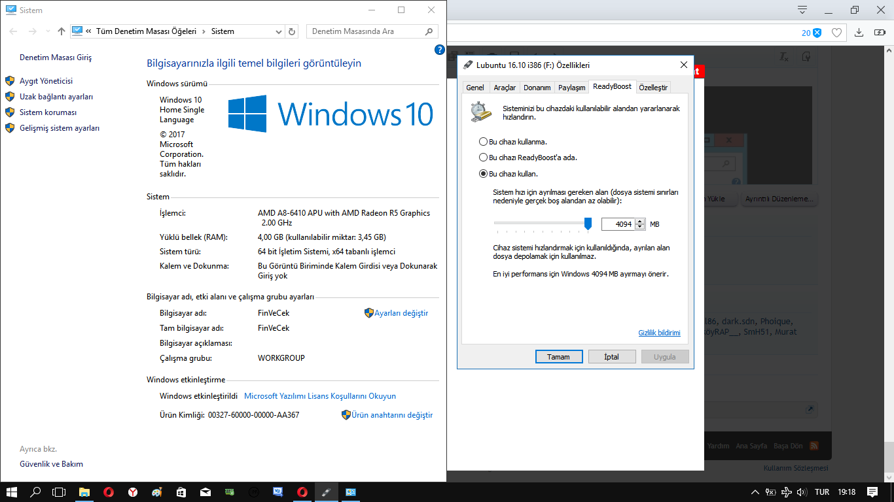The image size is (894, 502).
Task: Click the ad blocker shield icon
Action: coord(817,33)
